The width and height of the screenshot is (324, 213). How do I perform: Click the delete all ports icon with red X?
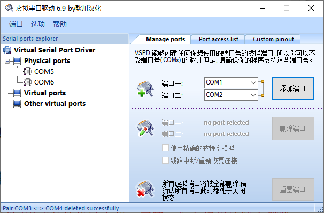click(145, 189)
